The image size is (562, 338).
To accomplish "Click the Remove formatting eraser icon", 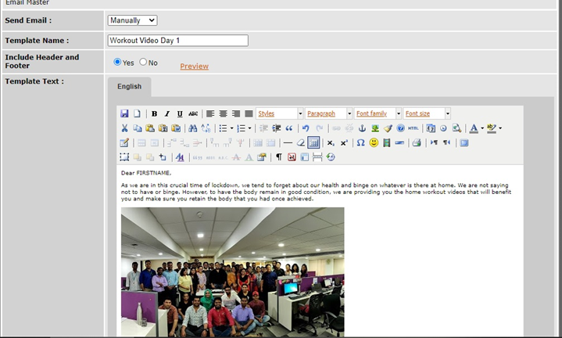I will [x=301, y=143].
